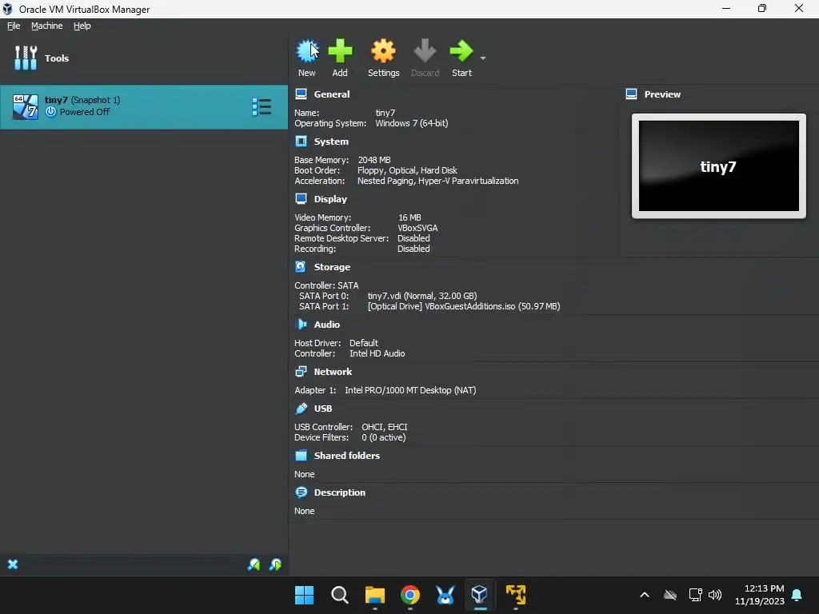
Task: Open File Explorer from the taskbar
Action: (x=375, y=595)
